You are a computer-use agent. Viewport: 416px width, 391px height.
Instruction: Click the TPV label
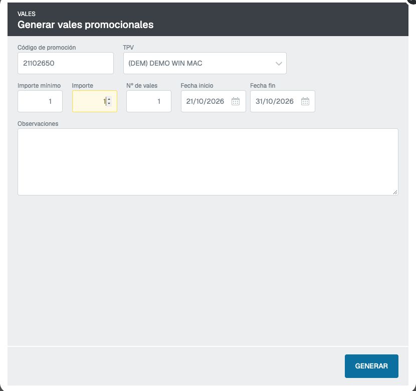[x=128, y=48]
